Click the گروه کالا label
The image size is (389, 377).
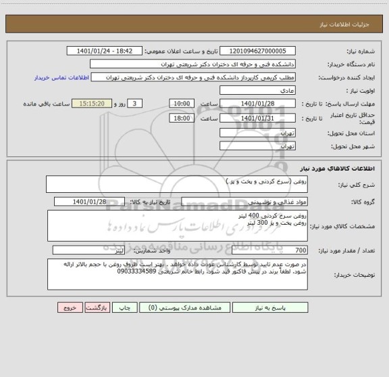(363, 202)
